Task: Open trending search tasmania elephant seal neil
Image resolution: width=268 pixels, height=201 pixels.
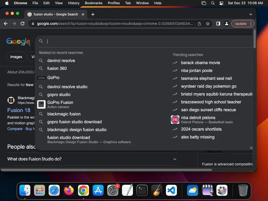Action: click(x=206, y=79)
